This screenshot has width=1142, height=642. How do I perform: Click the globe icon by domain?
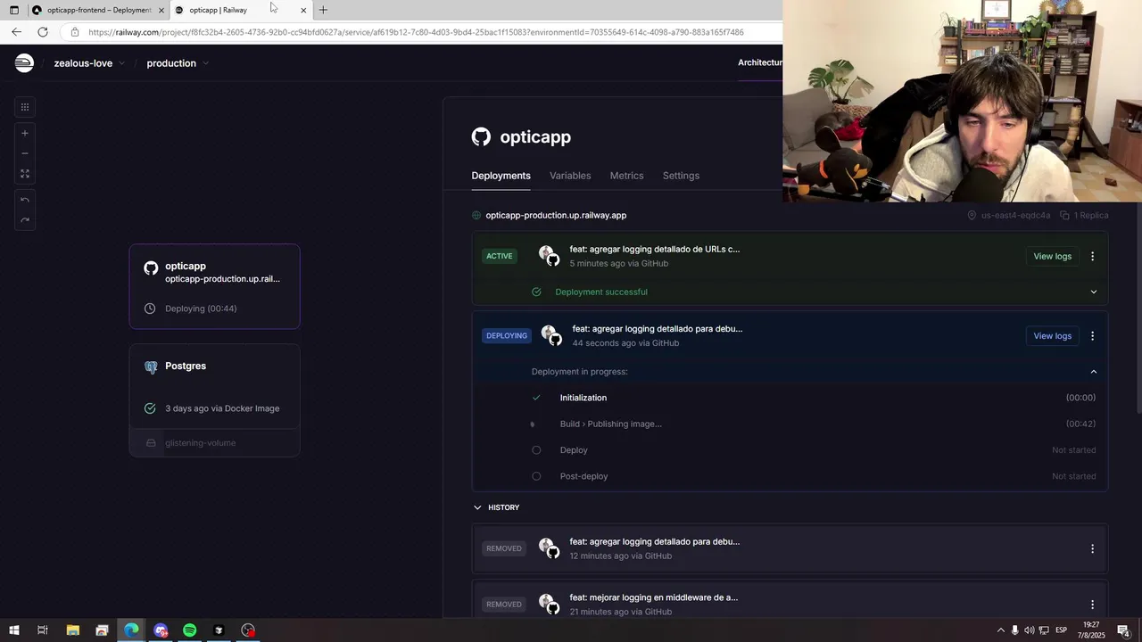pyautogui.click(x=476, y=215)
